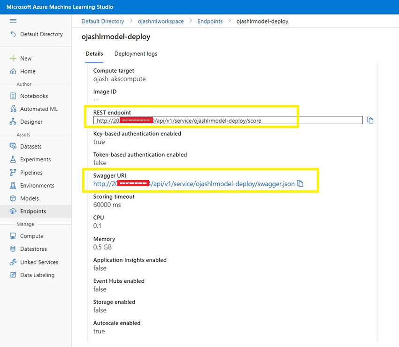
Task: Click the Datasets icon in the sidebar
Action: coord(13,146)
